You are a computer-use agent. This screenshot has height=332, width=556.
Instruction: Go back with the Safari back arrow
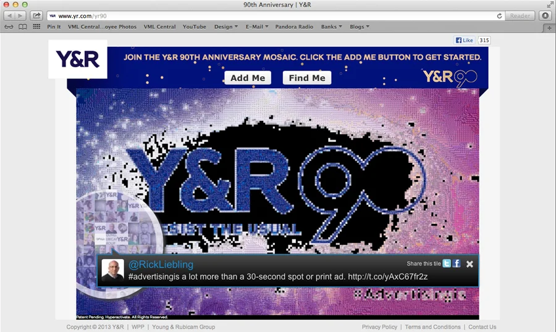coord(9,15)
